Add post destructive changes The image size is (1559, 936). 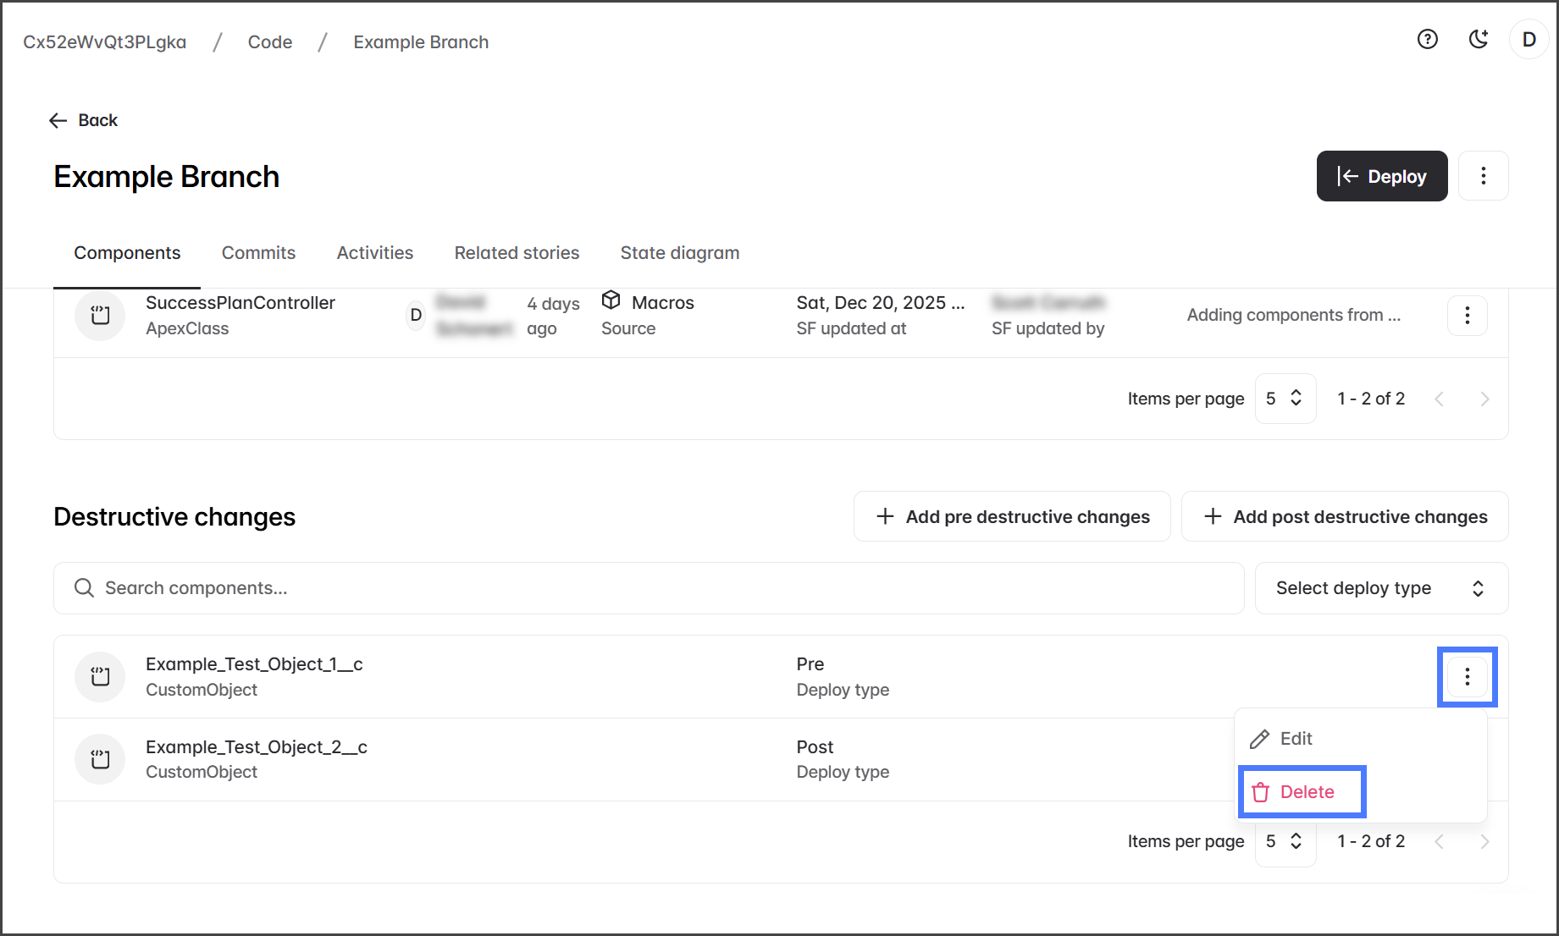[1345, 517]
